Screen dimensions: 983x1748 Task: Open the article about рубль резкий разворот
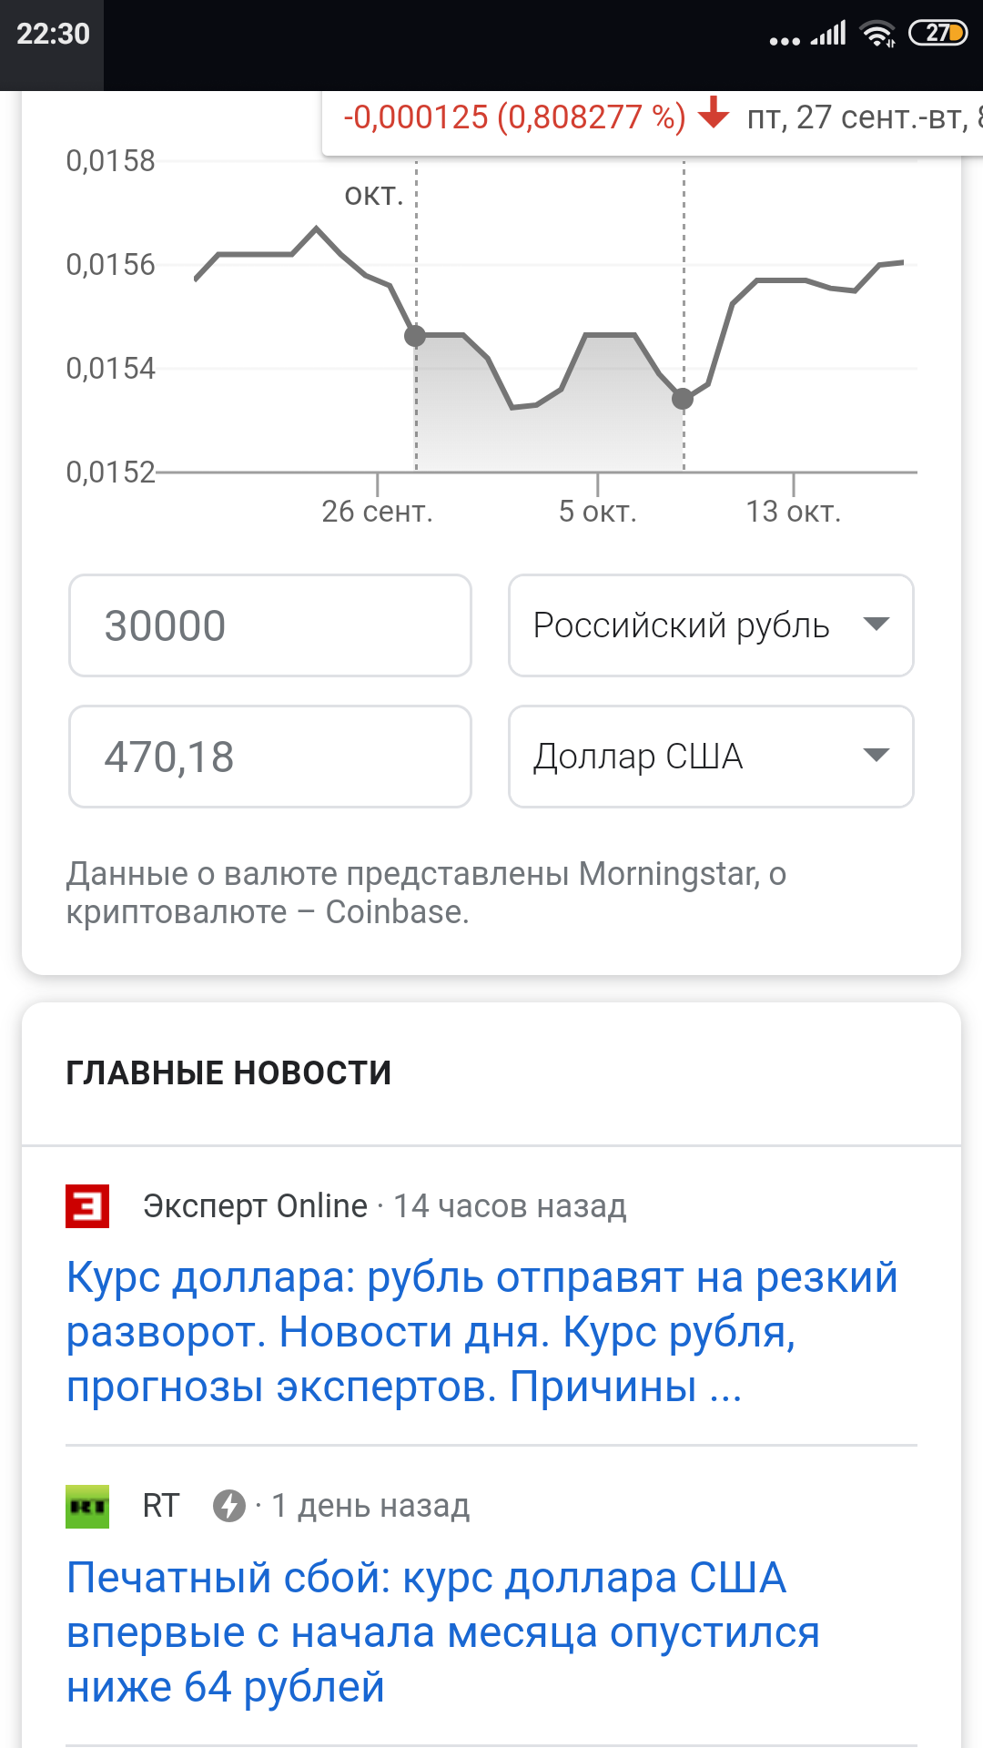482,1331
